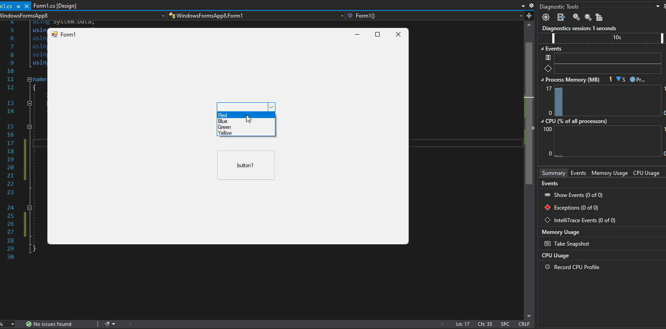Click the code cleanup broom in status bar
Screen dimensions: 666x329
(x=107, y=324)
